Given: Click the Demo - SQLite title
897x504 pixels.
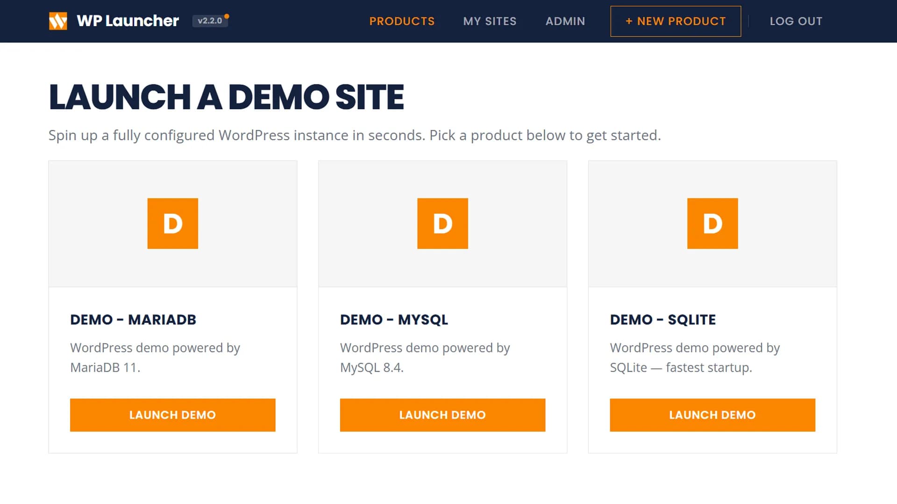Looking at the screenshot, I should [x=662, y=320].
